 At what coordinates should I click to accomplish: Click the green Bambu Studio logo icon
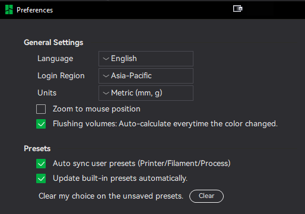point(9,9)
